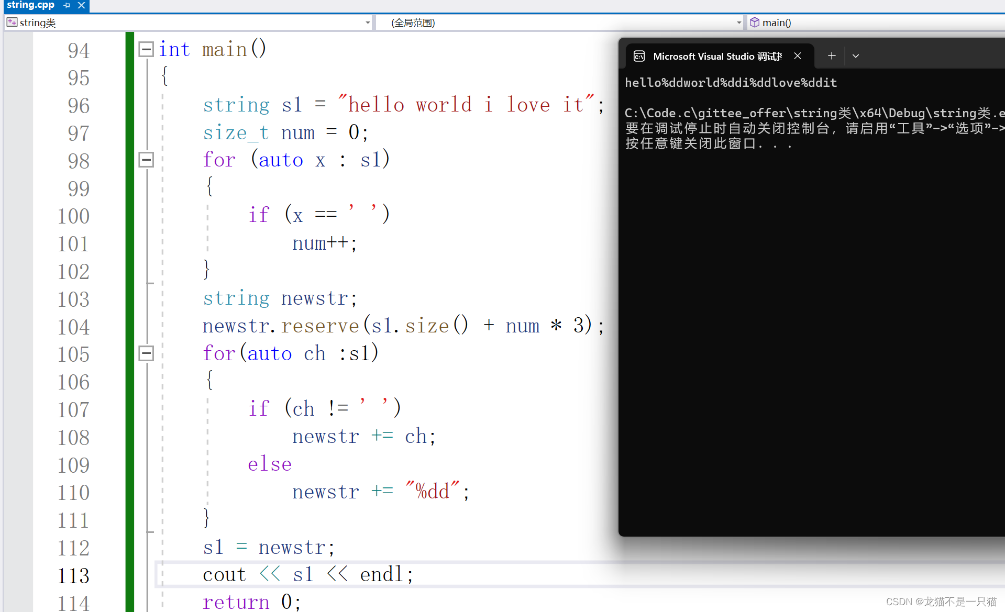This screenshot has width=1005, height=612.
Task: Collapse the for (auto x : s1) loop
Action: pos(146,160)
